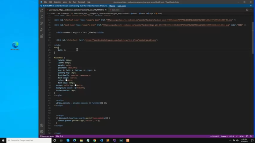Click the Users breadcrumb segment
The image size is (255, 143).
pyautogui.click(x=53, y=14)
